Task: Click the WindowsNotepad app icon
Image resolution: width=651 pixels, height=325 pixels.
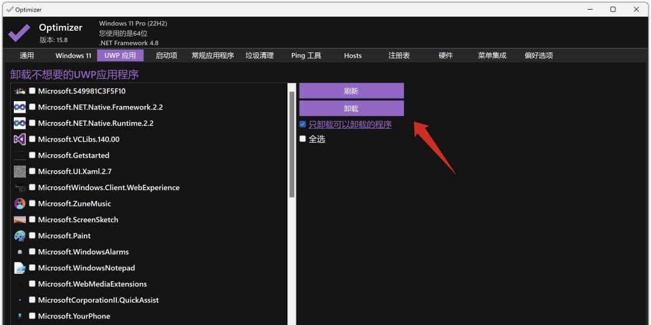Action: click(19, 268)
